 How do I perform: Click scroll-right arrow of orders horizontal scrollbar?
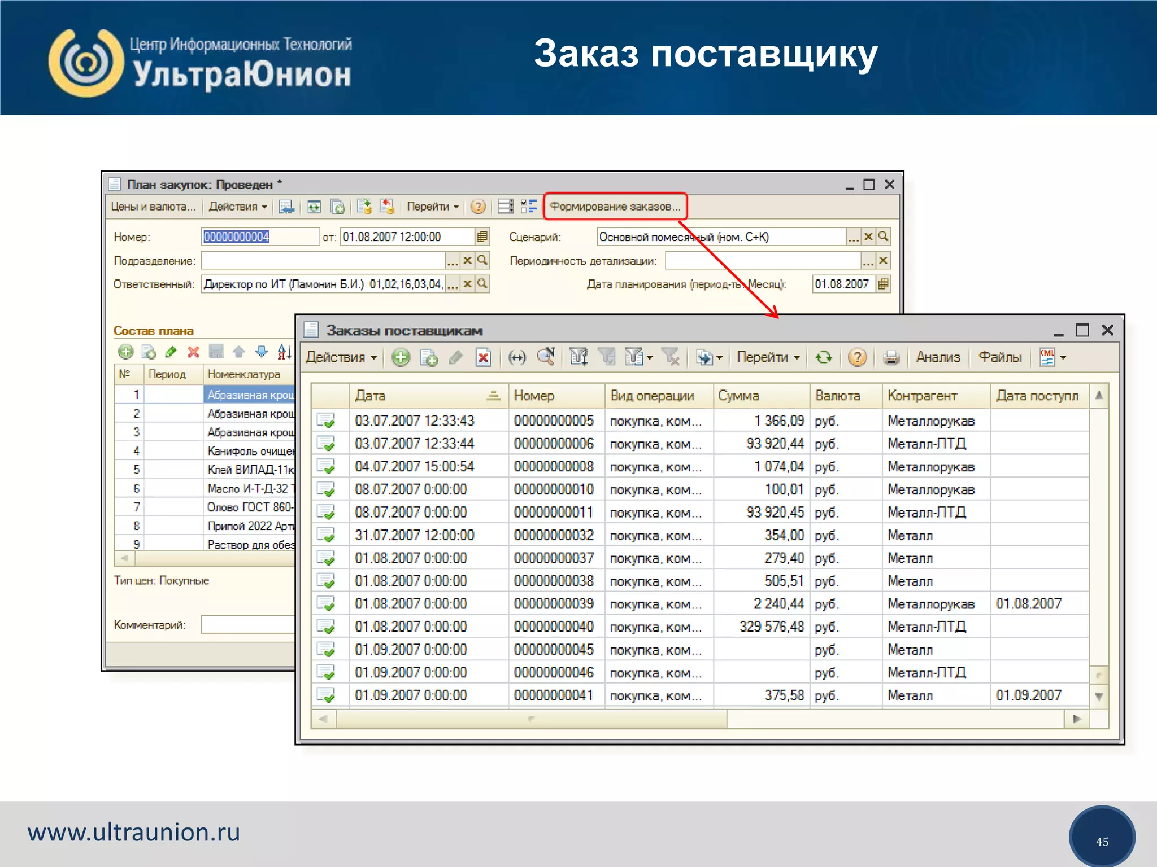(1077, 719)
